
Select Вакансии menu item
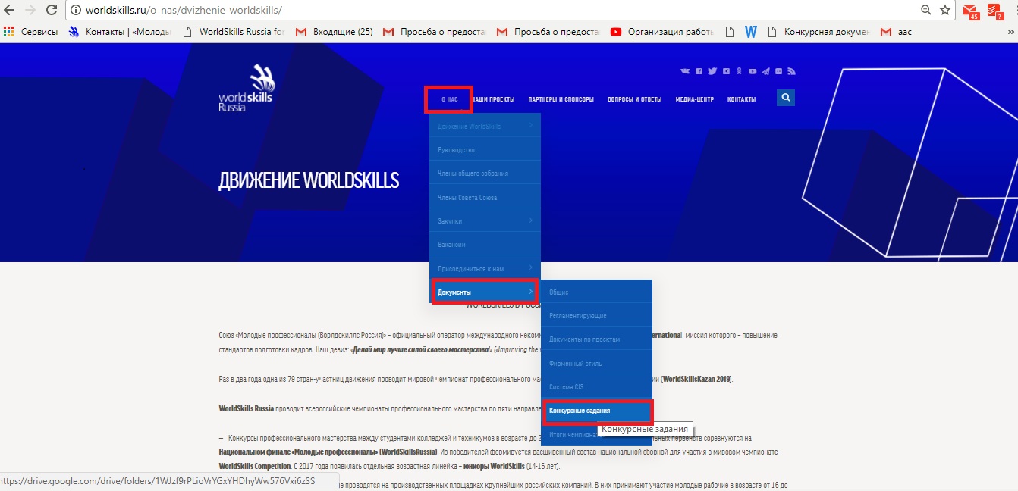(x=485, y=245)
